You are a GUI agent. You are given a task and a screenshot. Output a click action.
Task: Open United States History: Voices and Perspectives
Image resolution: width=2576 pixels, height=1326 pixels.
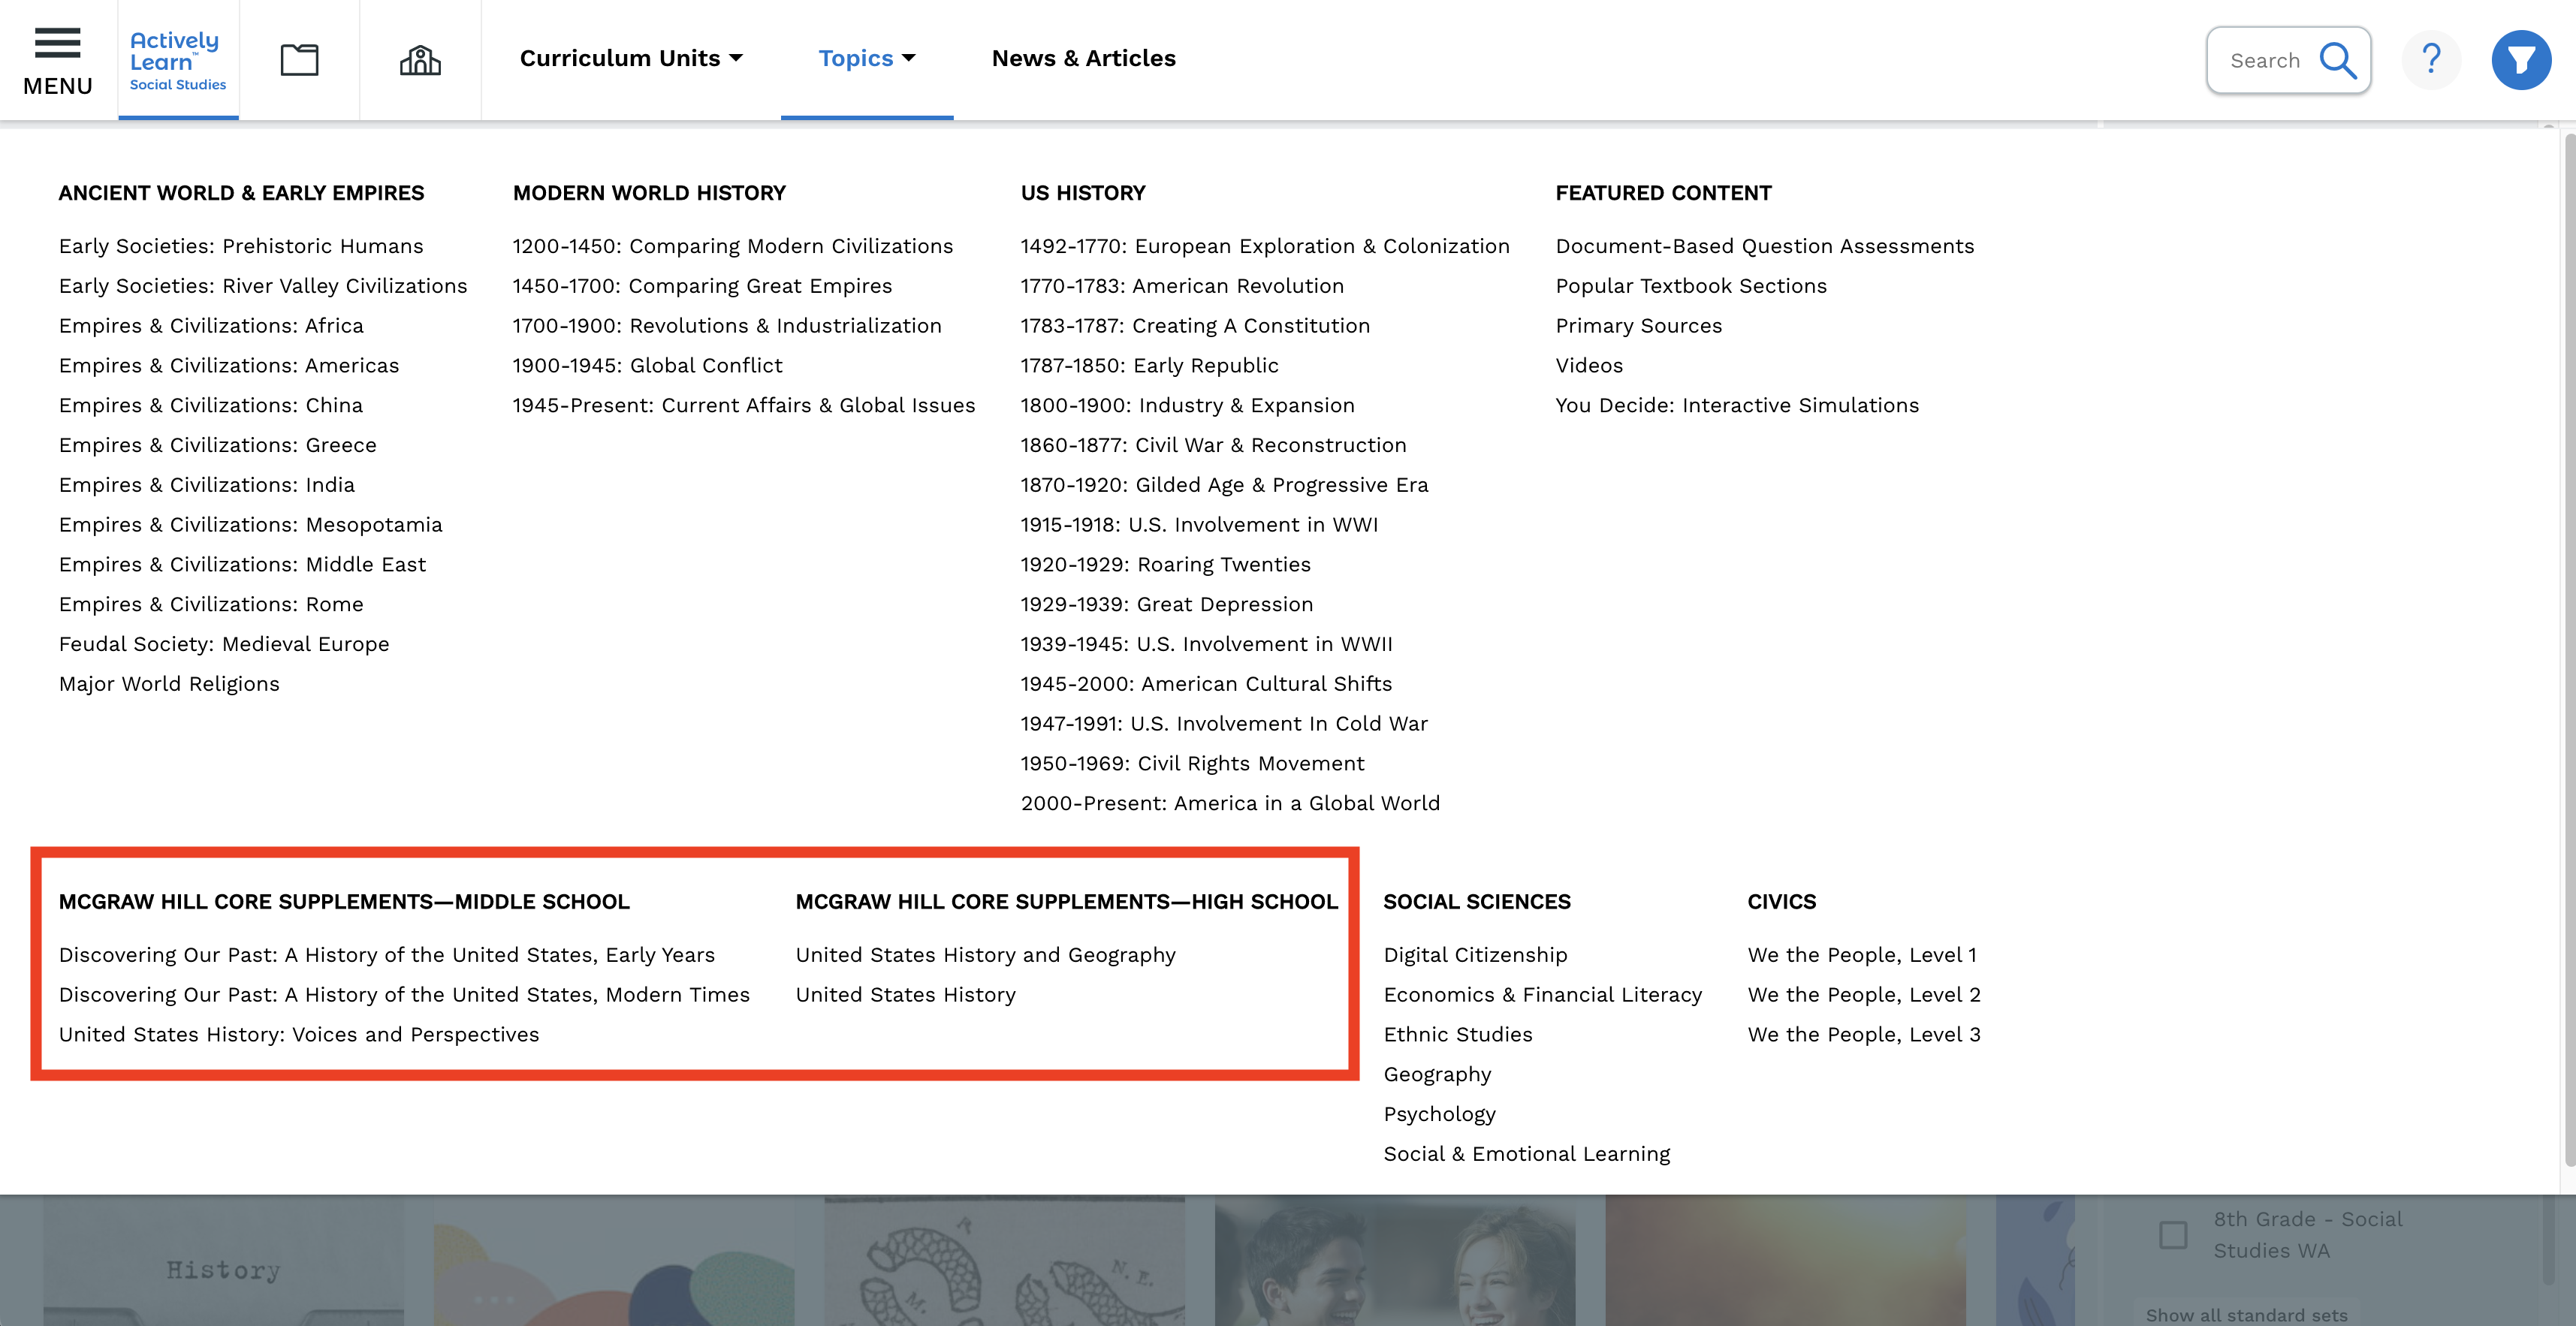[299, 1035]
